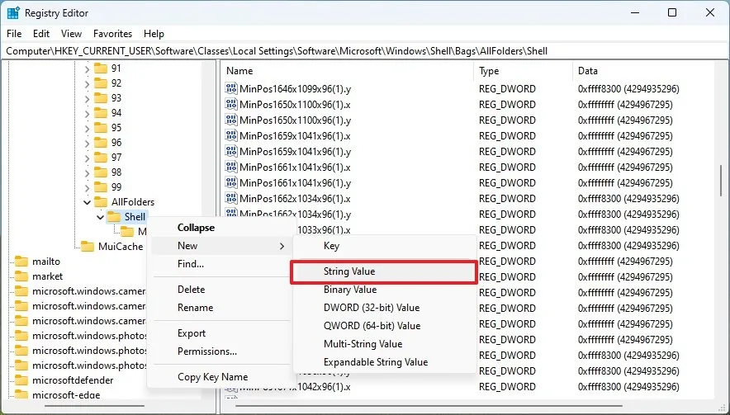Screen dimensions: 730x415
Task: Click DWORD icon of MinPos1661x1041x96(1).y
Action: 231,183
